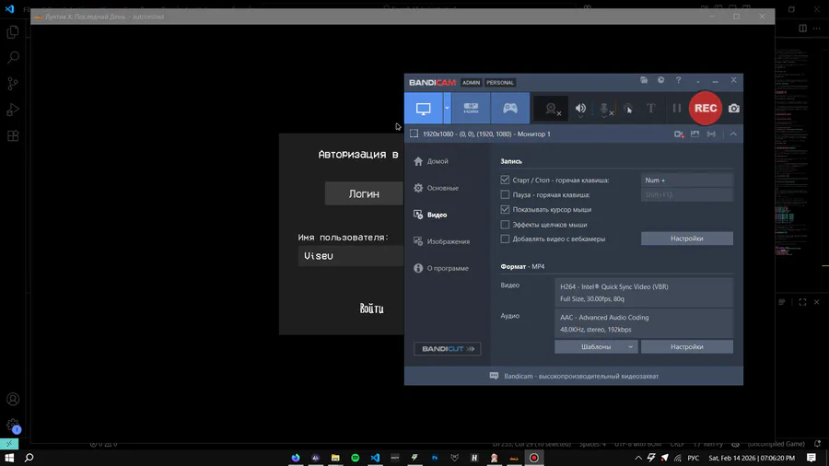The height and width of the screenshot is (466, 829).
Task: Enable Добавлять видео с вебкамеры checkbox
Action: tap(505, 239)
